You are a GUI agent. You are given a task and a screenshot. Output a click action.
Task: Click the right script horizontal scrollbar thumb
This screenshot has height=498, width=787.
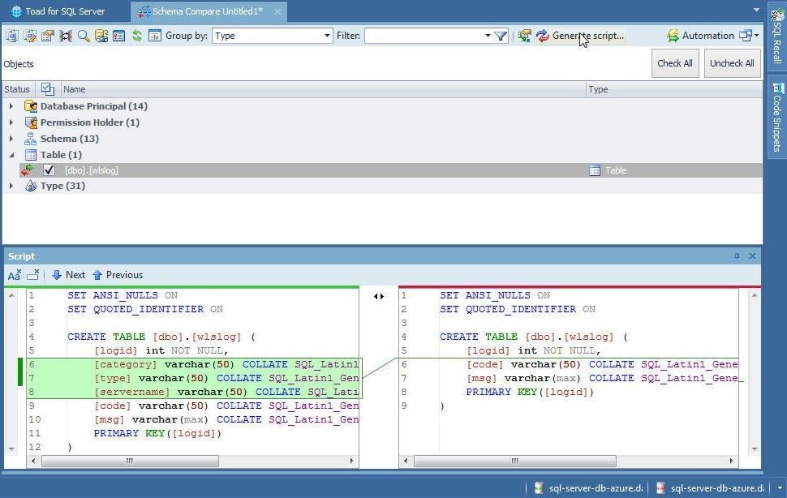tap(515, 461)
